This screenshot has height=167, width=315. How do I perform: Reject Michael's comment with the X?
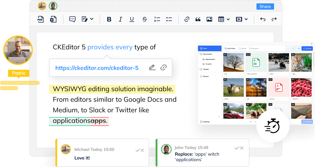click(x=142, y=150)
